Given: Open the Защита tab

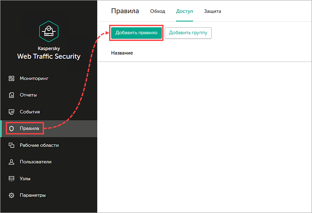Looking at the screenshot, I should pyautogui.click(x=212, y=11).
